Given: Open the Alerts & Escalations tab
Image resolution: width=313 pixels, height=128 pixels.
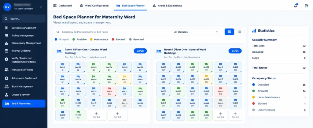Looking at the screenshot, I should pyautogui.click(x=167, y=6).
